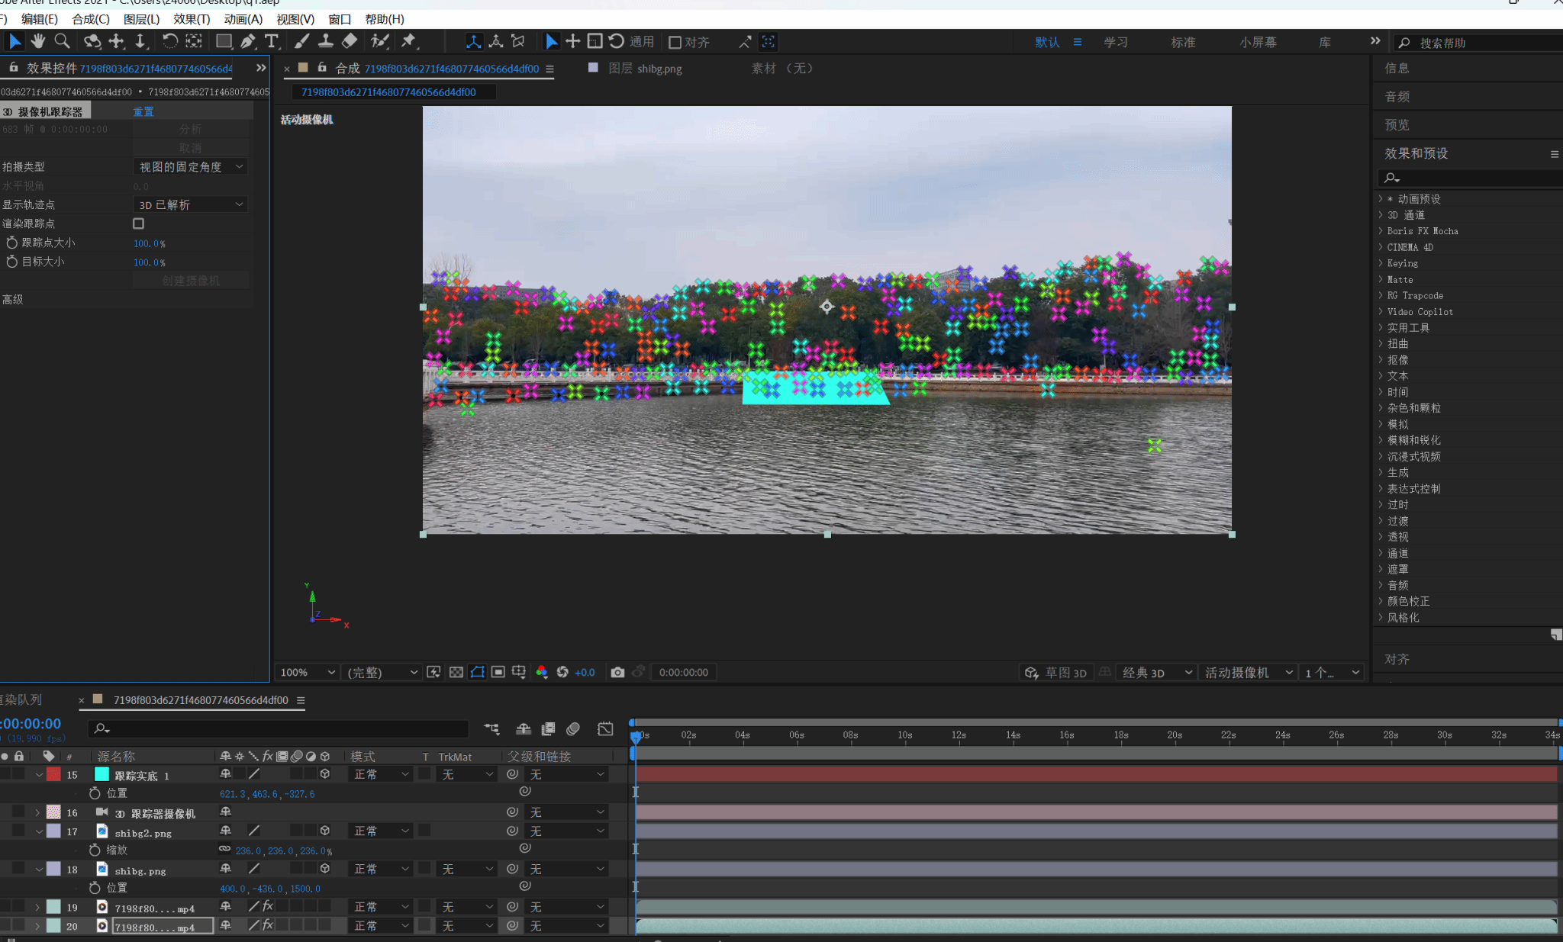Select the Rotation tool
Viewport: 1563px width, 942px height.
pos(169,41)
